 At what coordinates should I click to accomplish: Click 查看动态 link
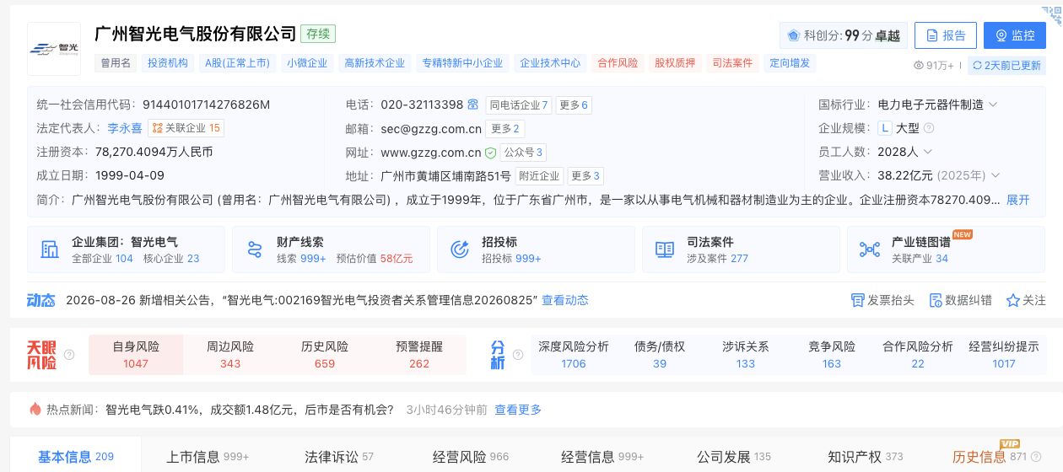(565, 300)
